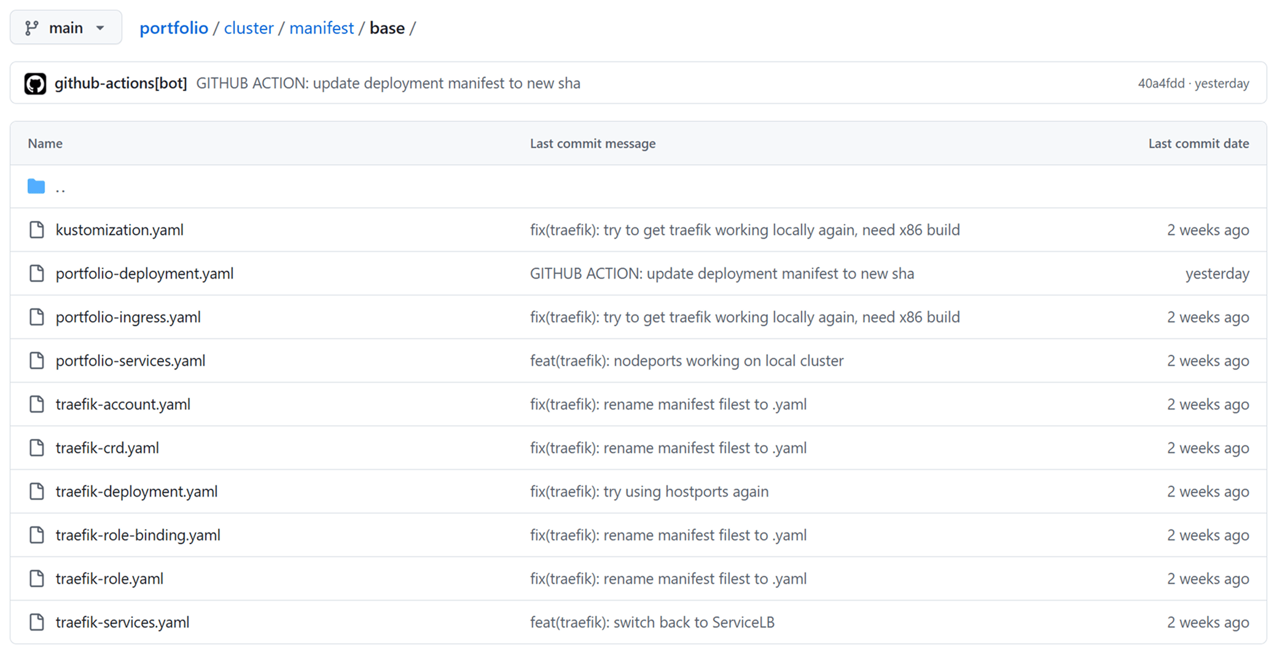Open the update deployment manifest commit message
The height and width of the screenshot is (654, 1277).
click(388, 83)
